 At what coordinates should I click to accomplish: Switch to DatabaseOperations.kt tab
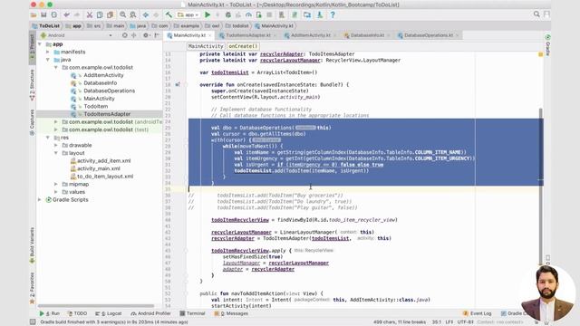point(428,35)
